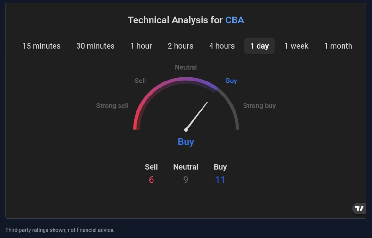Choose the 1 hour timeframe tab

[x=141, y=46]
